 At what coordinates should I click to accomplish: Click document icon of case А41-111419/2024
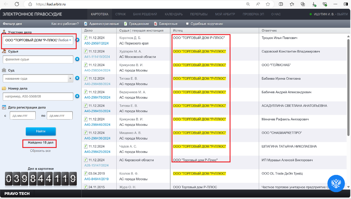86,51
